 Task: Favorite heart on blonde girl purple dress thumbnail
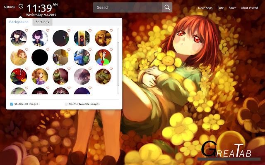click(x=48, y=69)
